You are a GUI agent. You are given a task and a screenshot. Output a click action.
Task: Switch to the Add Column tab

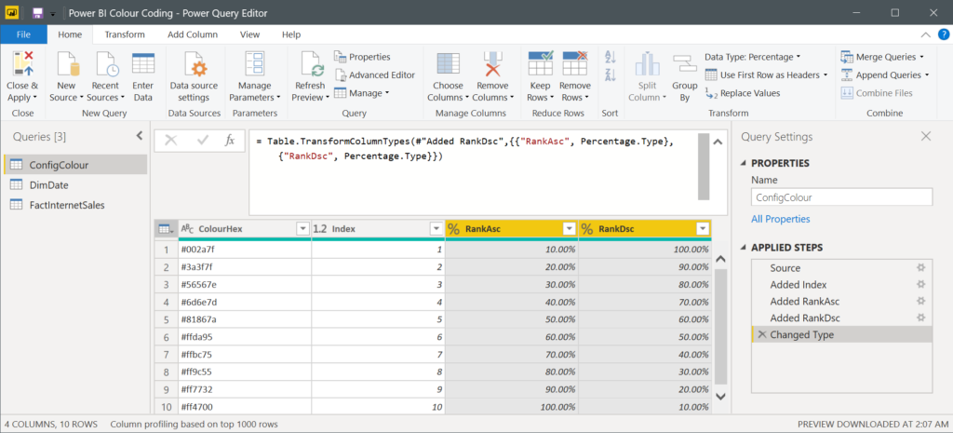pyautogui.click(x=193, y=34)
